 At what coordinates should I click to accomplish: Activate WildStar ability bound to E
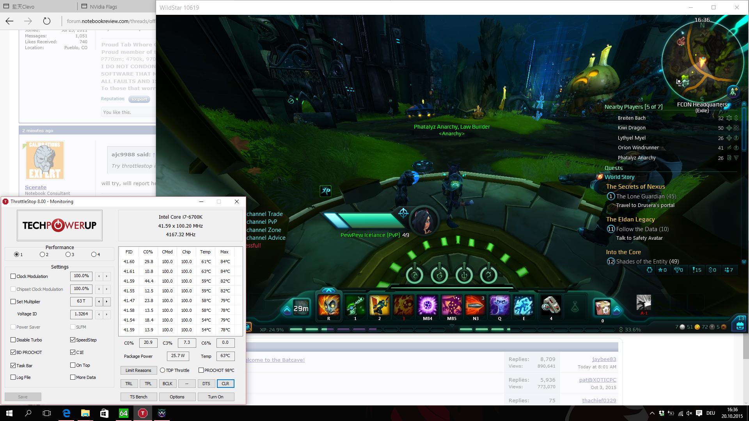pos(524,305)
